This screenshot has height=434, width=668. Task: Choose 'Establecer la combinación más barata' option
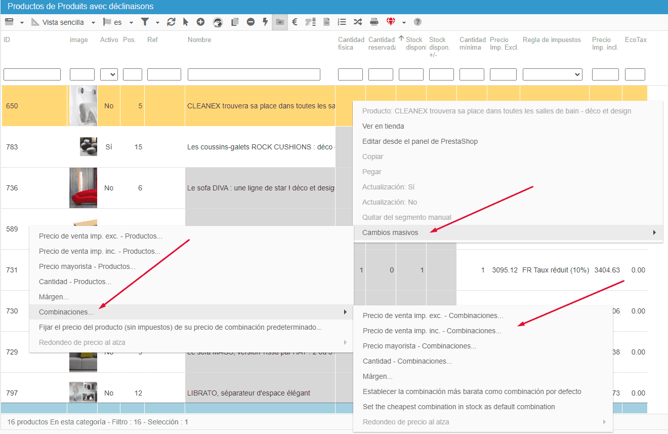tap(472, 391)
